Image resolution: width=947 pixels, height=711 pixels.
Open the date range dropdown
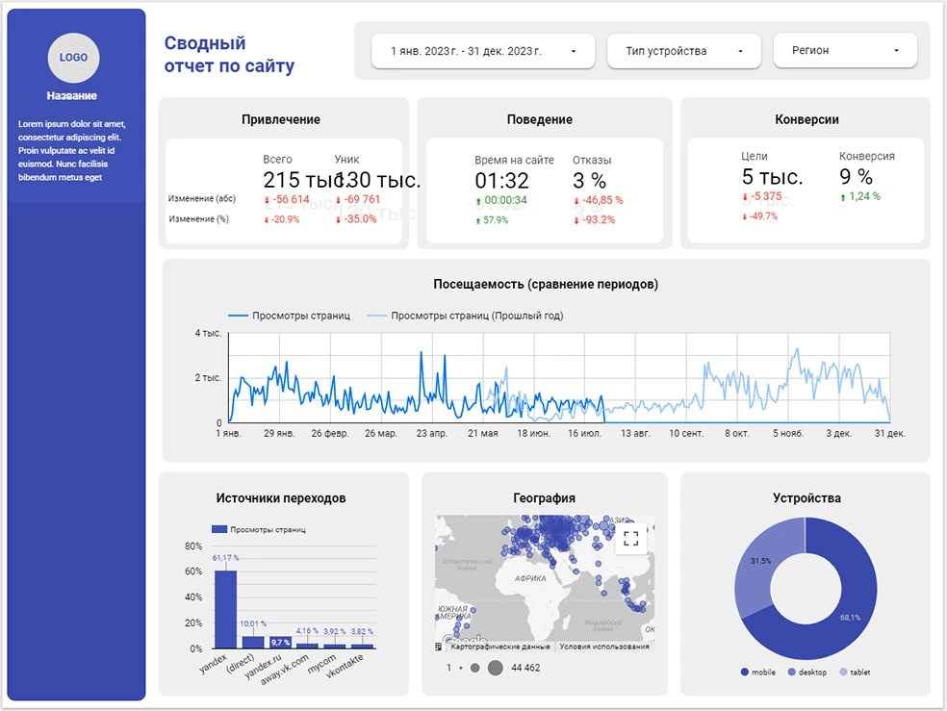click(484, 51)
